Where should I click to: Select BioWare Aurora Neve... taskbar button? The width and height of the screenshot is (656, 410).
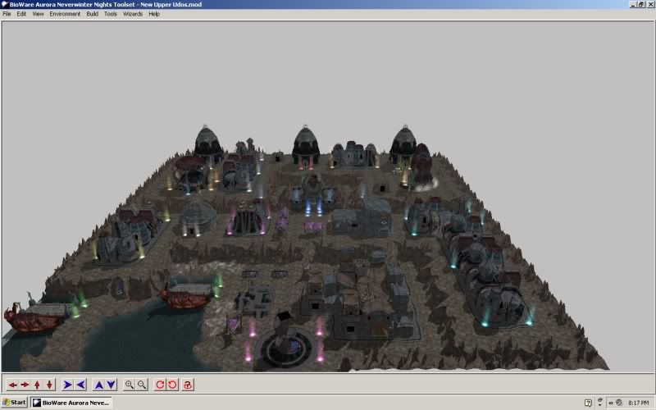[x=71, y=403]
